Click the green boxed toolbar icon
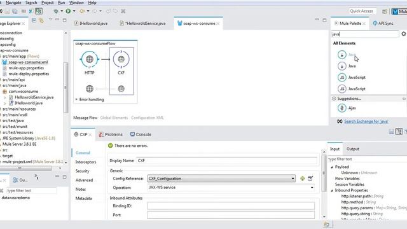Viewport: 407px width, 229px height. pos(39,11)
